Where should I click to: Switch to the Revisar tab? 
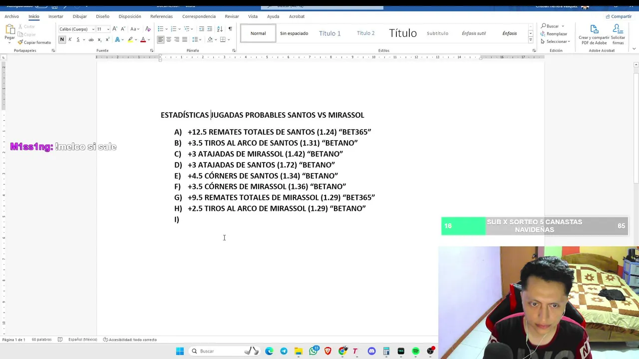[x=232, y=16]
